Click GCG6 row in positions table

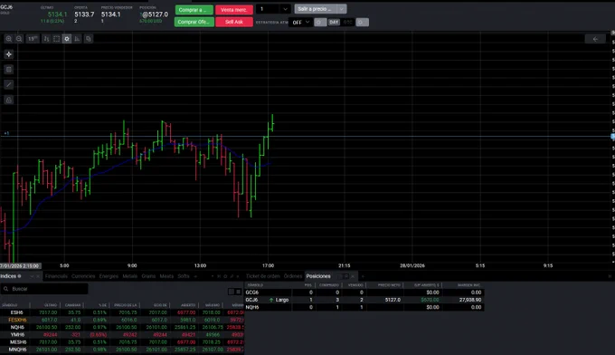click(x=364, y=293)
